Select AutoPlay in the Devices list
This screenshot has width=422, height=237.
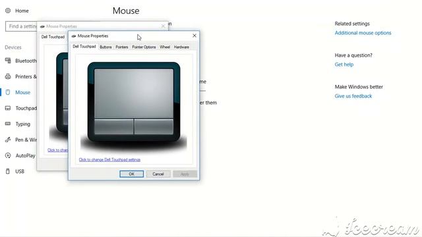25,155
